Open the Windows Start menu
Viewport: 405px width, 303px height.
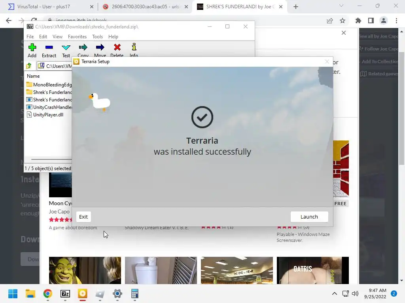pyautogui.click(x=13, y=294)
